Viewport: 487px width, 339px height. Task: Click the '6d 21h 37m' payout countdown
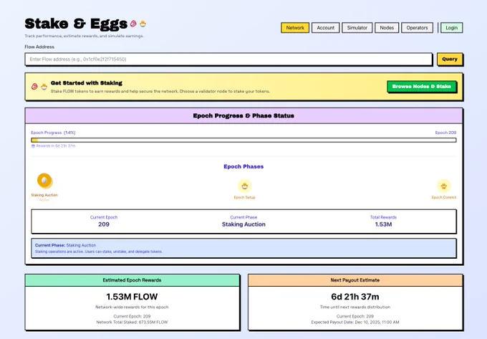coord(355,297)
